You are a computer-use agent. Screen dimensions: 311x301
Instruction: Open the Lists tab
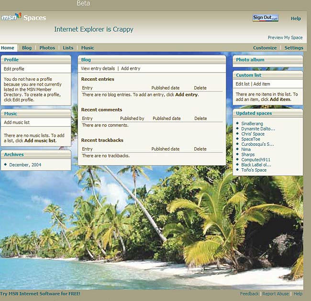pos(68,48)
